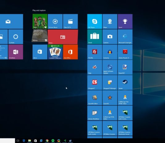Open the OpenRA Editor tile

click(x=95, y=98)
